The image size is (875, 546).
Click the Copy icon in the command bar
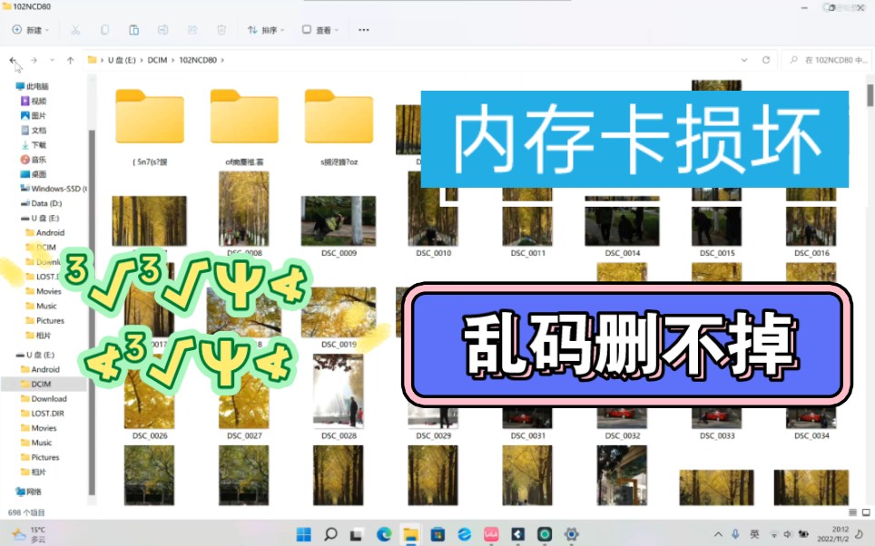(103, 29)
